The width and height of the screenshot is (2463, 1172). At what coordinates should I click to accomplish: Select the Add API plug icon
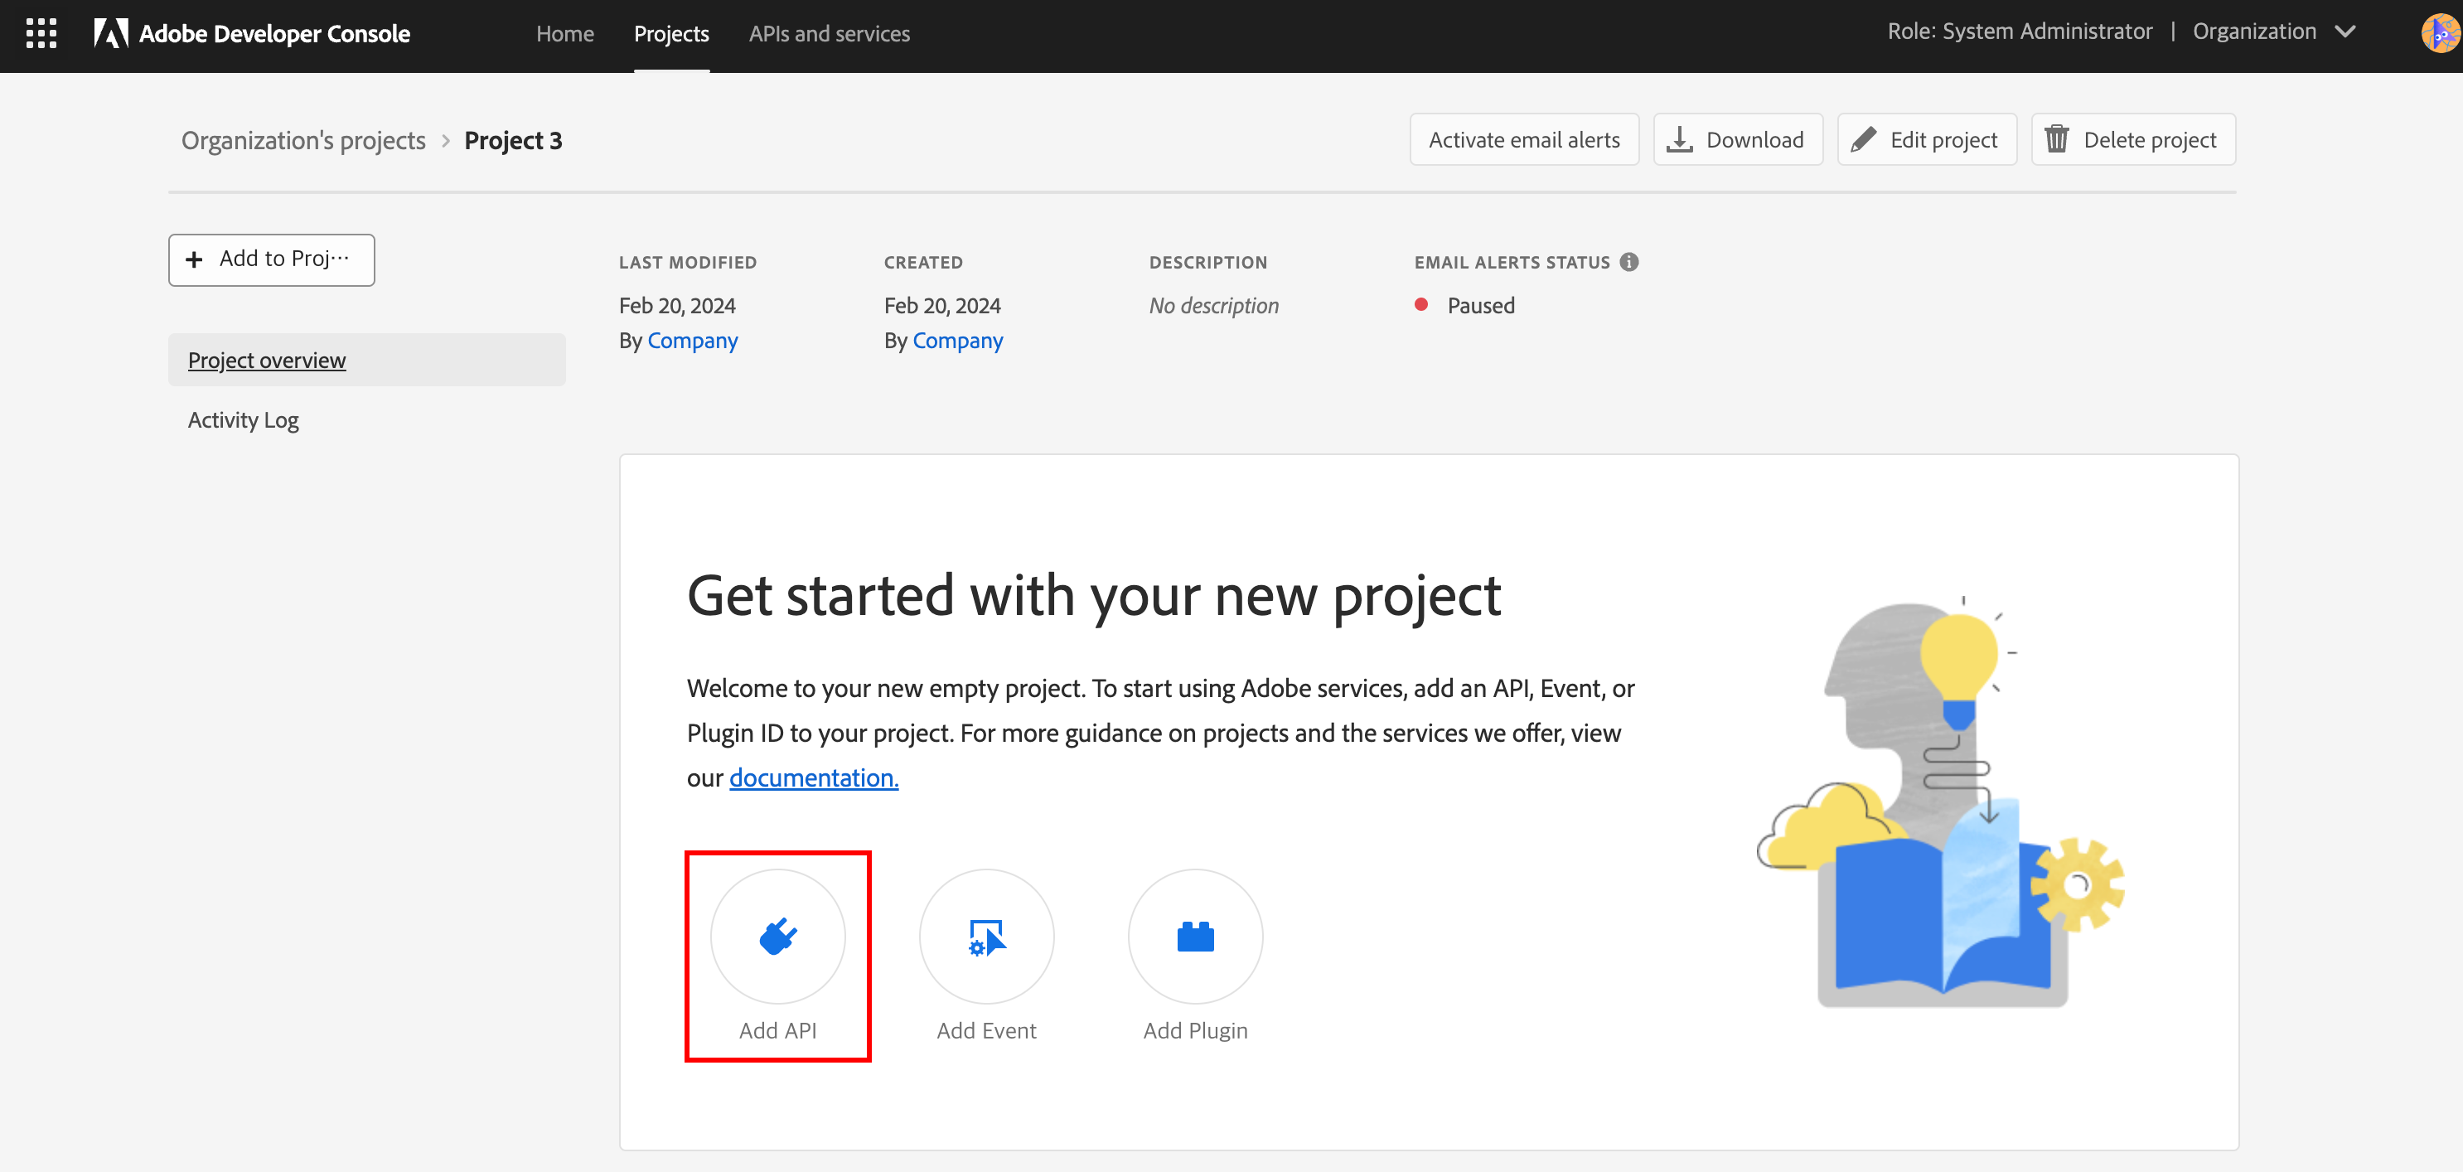777,936
